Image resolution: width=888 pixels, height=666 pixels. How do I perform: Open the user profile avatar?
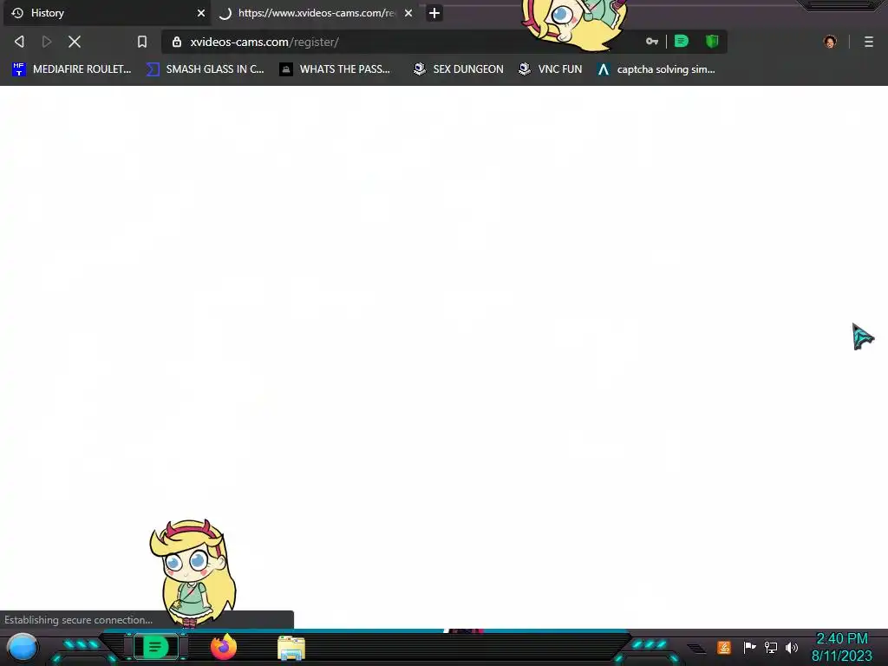tap(830, 42)
